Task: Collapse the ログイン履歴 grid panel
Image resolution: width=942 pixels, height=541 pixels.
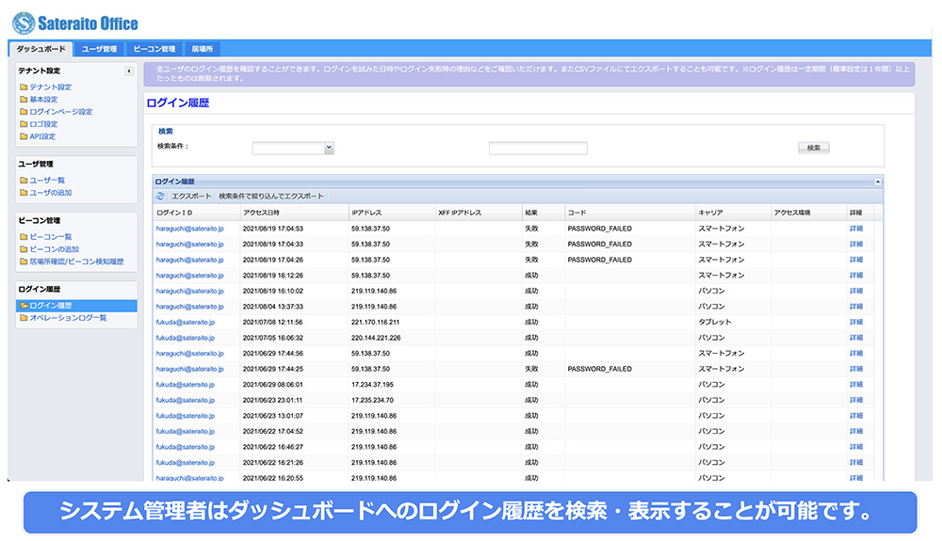Action: (878, 181)
